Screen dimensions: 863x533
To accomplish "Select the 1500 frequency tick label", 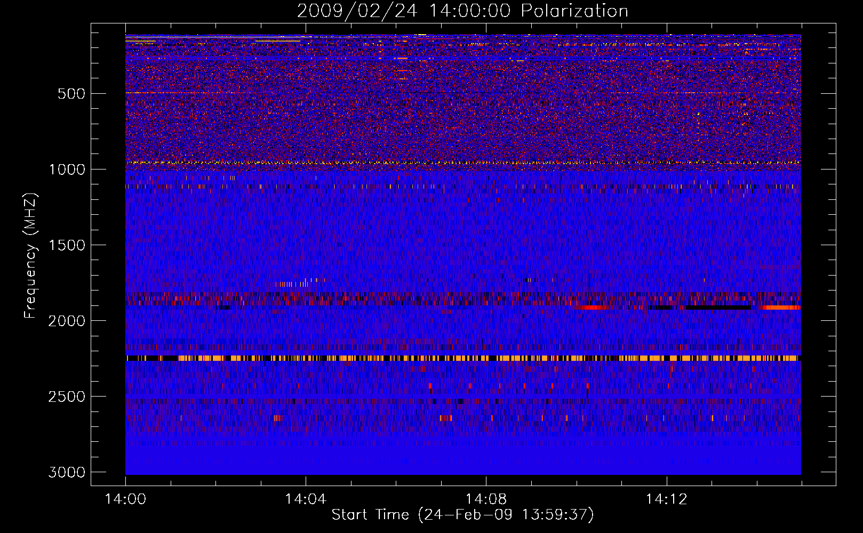I will (x=67, y=245).
